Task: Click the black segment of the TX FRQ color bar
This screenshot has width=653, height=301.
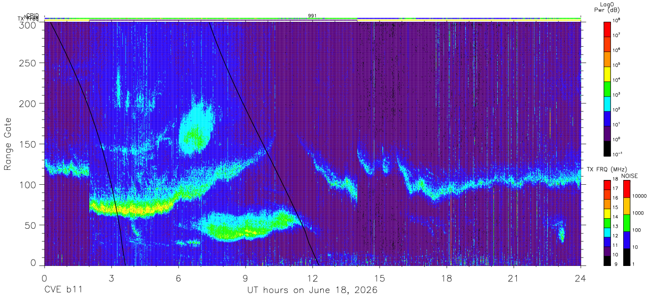Action: (607, 260)
